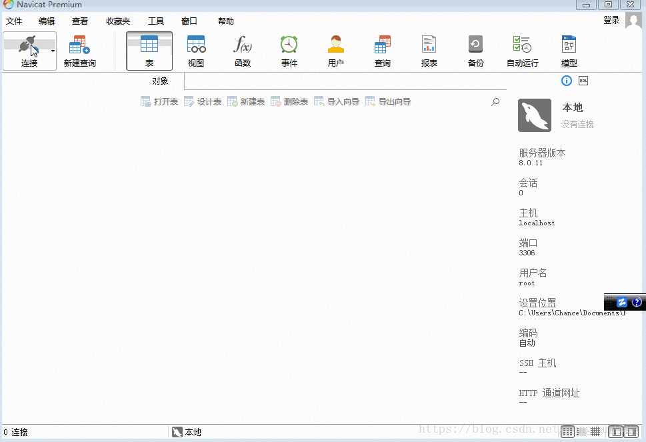Open the Automation (自动运行) section
This screenshot has width=646, height=442.
point(523,51)
